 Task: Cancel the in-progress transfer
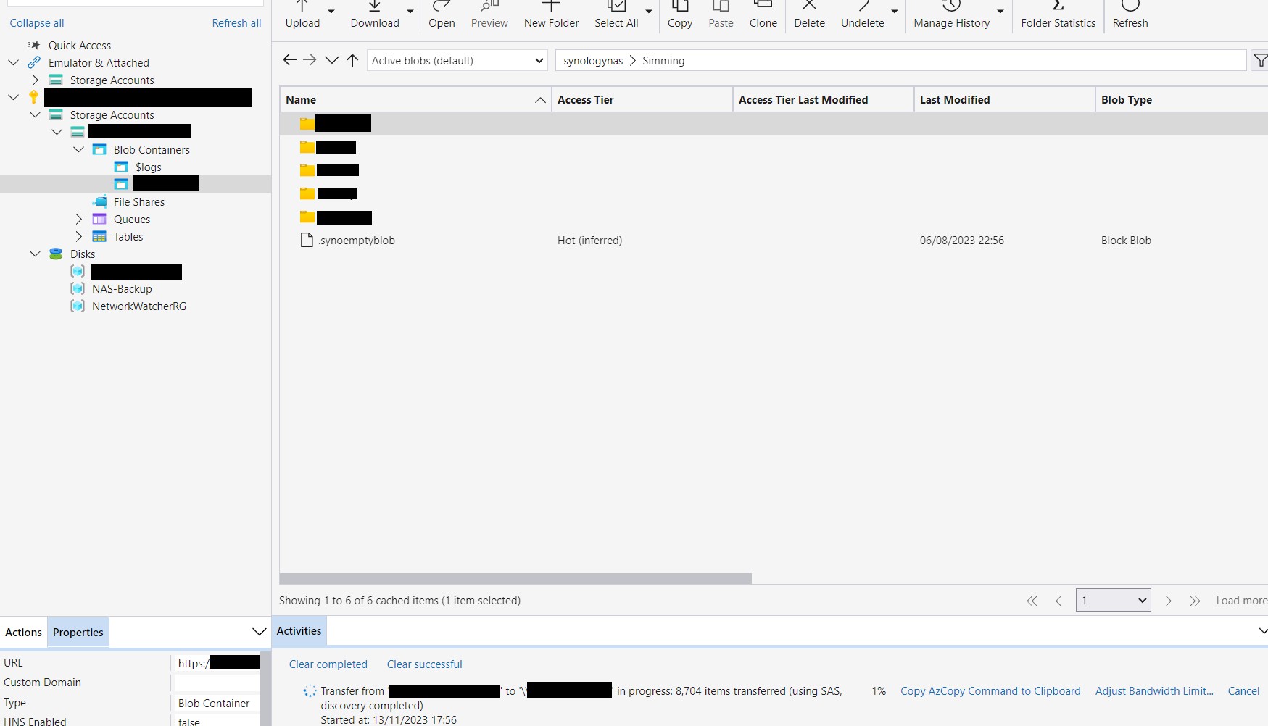(1243, 691)
